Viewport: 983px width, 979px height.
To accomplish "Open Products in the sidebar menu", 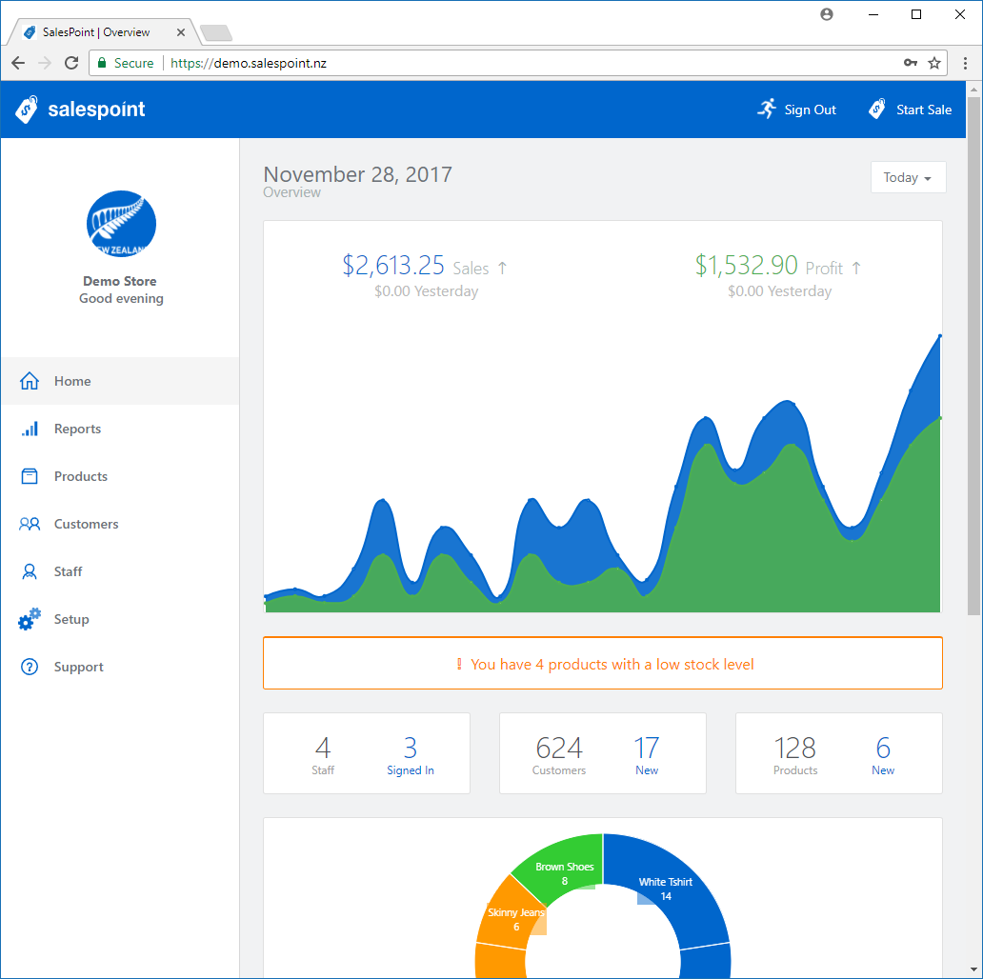I will pos(120,476).
